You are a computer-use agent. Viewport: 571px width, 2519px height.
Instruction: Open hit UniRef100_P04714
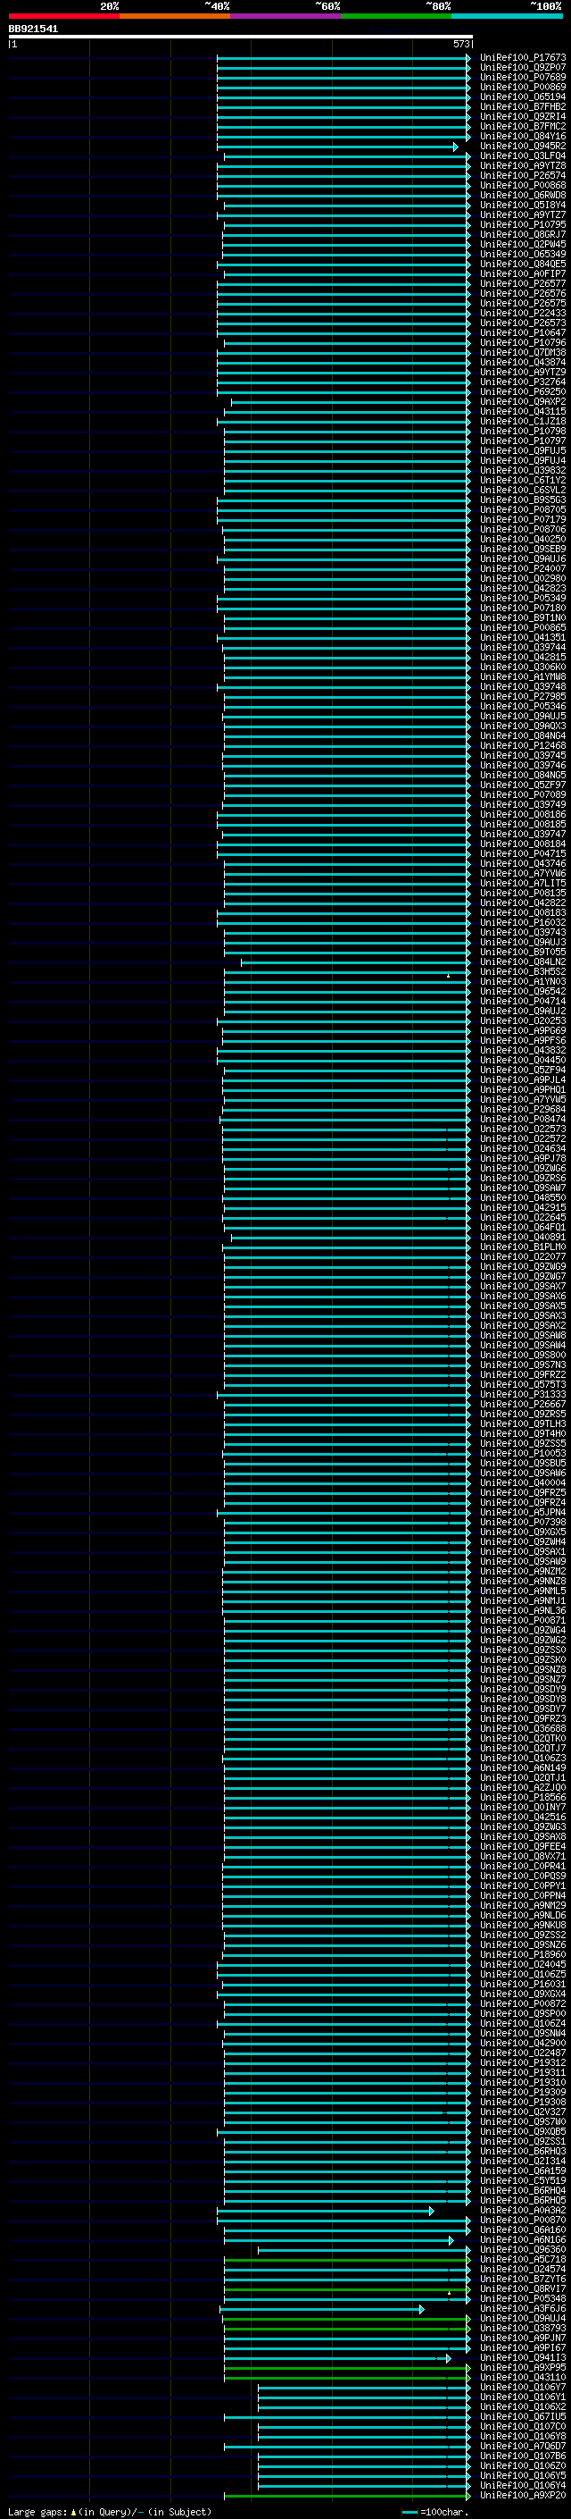(523, 1002)
